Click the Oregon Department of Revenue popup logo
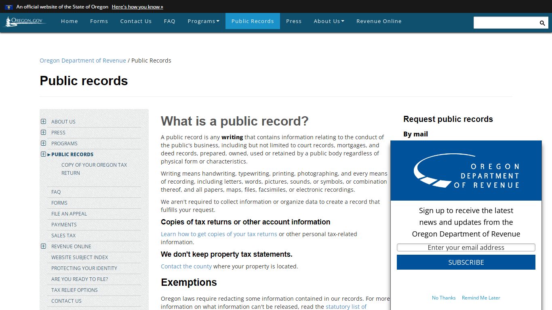The height and width of the screenshot is (310, 552). click(x=466, y=171)
